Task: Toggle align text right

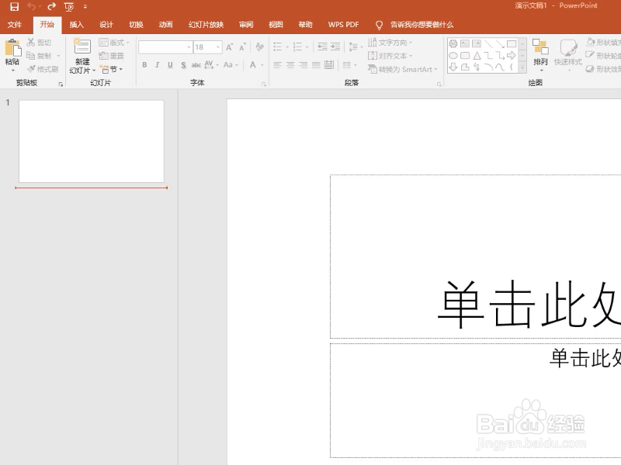Action: coord(303,65)
